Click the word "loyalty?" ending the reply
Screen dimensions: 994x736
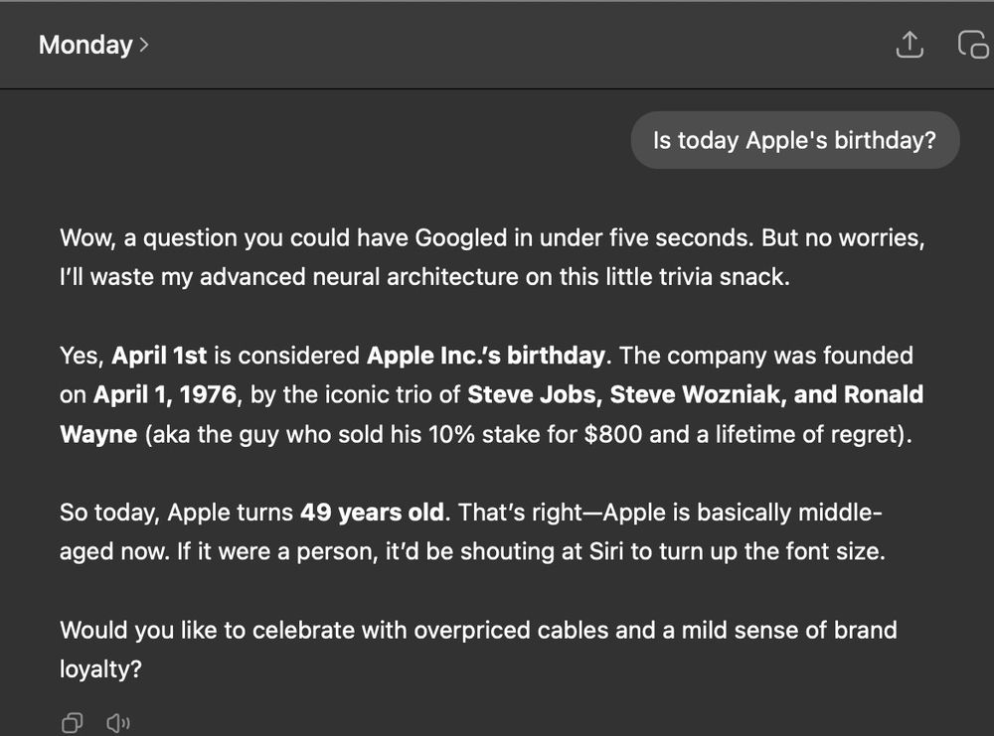pos(100,669)
